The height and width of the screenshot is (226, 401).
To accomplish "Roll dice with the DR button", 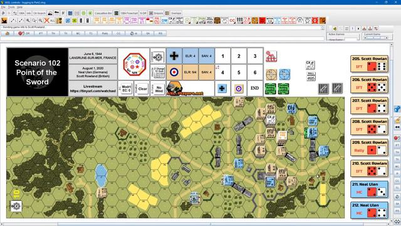I will pyautogui.click(x=24, y=33).
